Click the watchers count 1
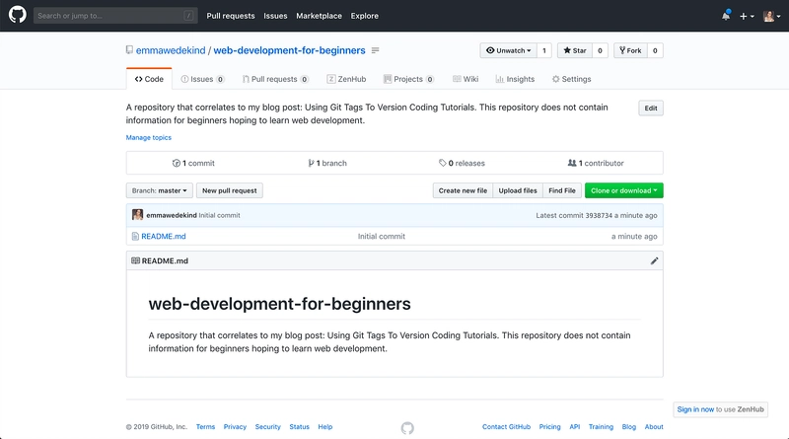 click(544, 50)
